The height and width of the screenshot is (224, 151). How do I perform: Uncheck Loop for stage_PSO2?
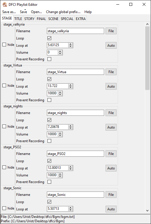pyautogui.click(x=49, y=161)
